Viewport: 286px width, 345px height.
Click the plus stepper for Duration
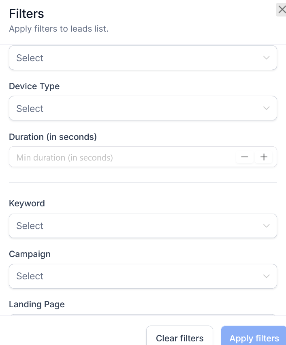click(x=264, y=157)
